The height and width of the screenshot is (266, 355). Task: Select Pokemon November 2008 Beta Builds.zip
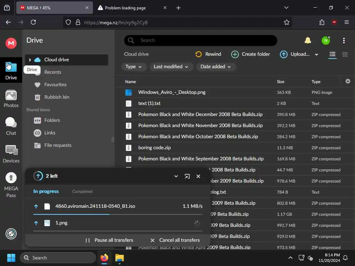[235, 125]
